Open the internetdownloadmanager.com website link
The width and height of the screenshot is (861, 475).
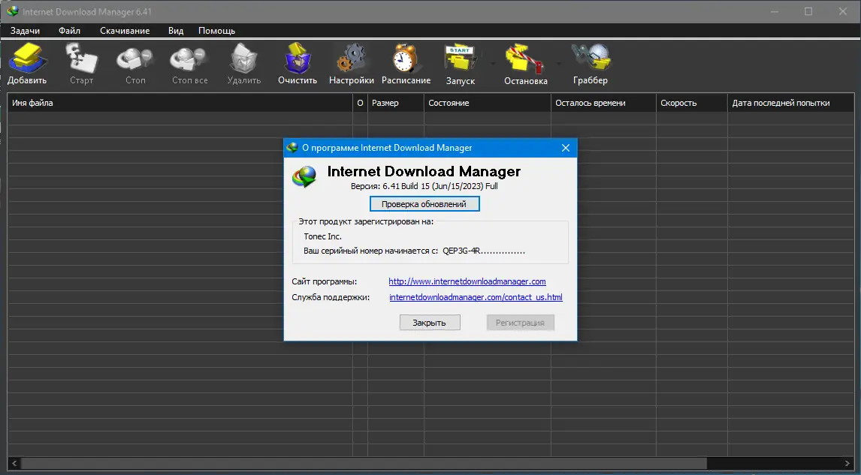pos(467,281)
